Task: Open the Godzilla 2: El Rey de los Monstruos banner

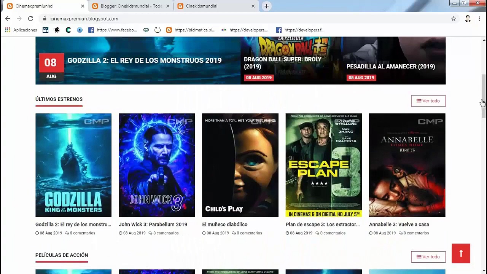Action: [138, 61]
